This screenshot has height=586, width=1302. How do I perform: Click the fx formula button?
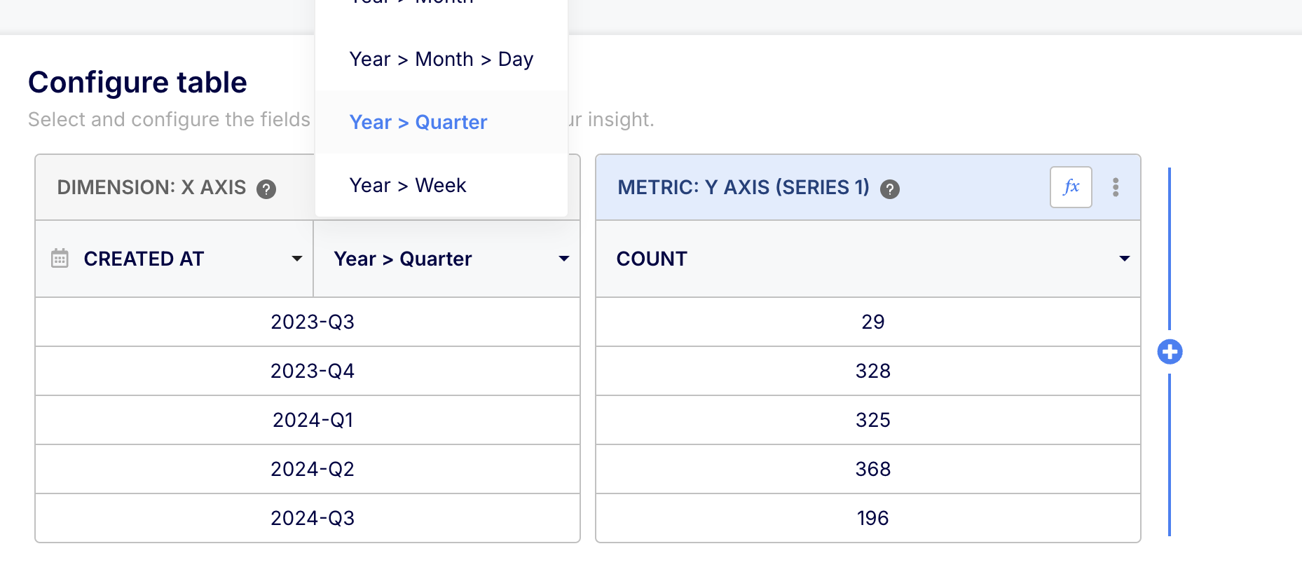pos(1070,187)
